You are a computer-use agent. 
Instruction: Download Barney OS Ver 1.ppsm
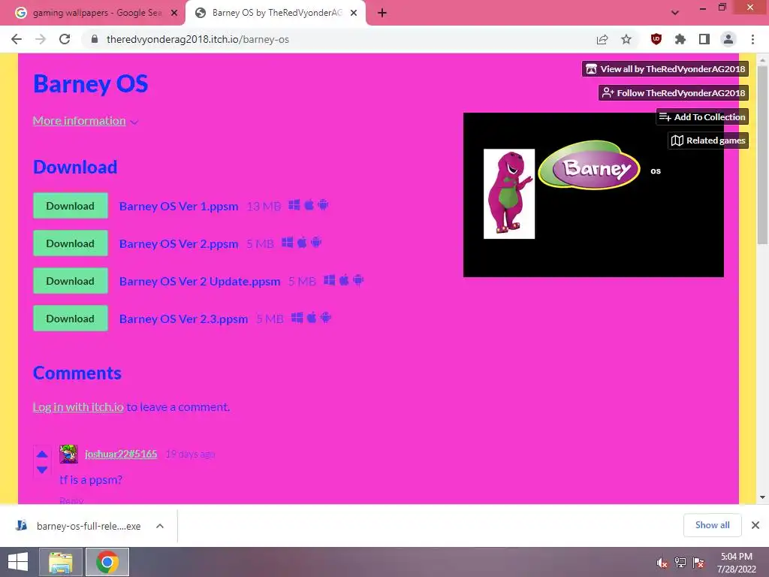(71, 206)
